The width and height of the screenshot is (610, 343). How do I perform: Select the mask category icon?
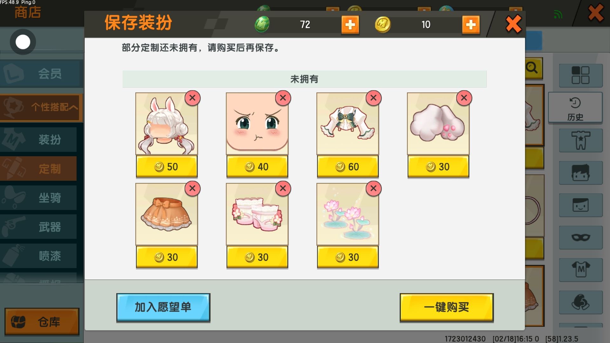[581, 237]
